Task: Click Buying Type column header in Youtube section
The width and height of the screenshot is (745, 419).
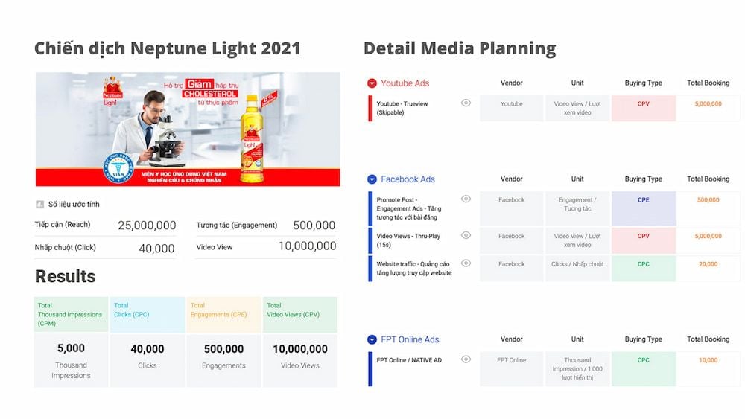Action: [x=644, y=83]
